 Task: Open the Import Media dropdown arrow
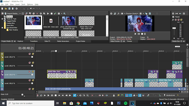pyautogui.click(x=20, y=14)
